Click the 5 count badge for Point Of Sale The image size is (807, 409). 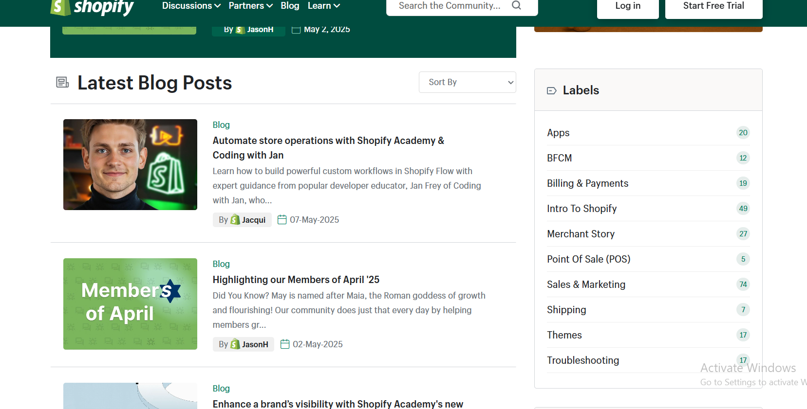[x=743, y=259]
